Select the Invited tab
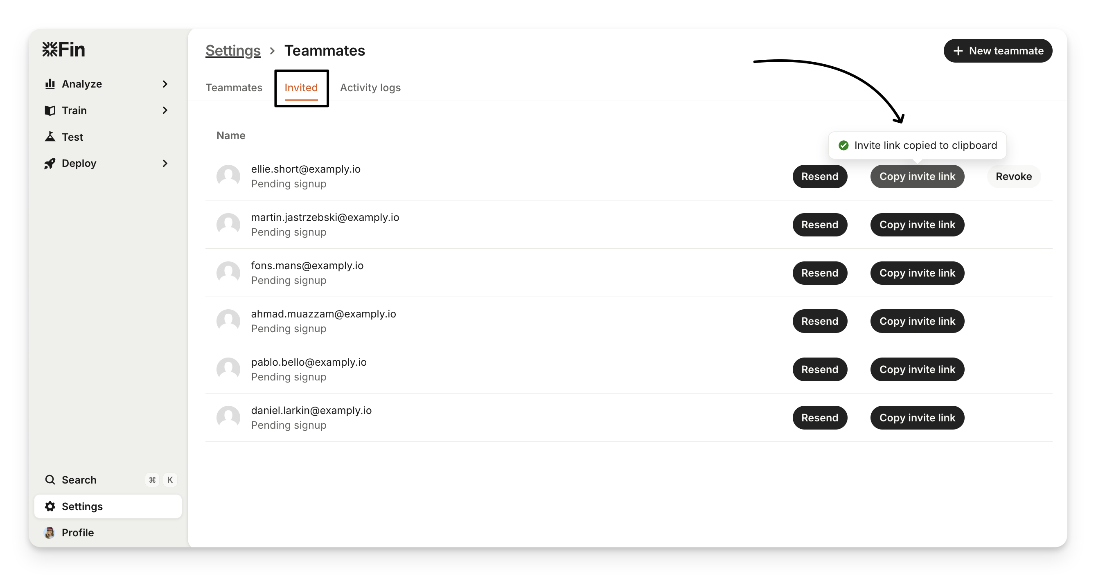The image size is (1096, 576). click(301, 88)
